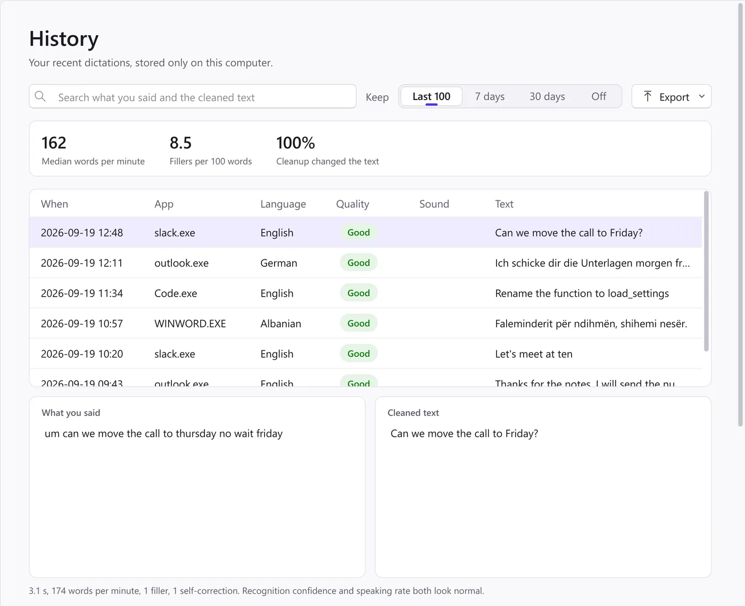
Task: Turn history keeping Off
Action: point(599,96)
